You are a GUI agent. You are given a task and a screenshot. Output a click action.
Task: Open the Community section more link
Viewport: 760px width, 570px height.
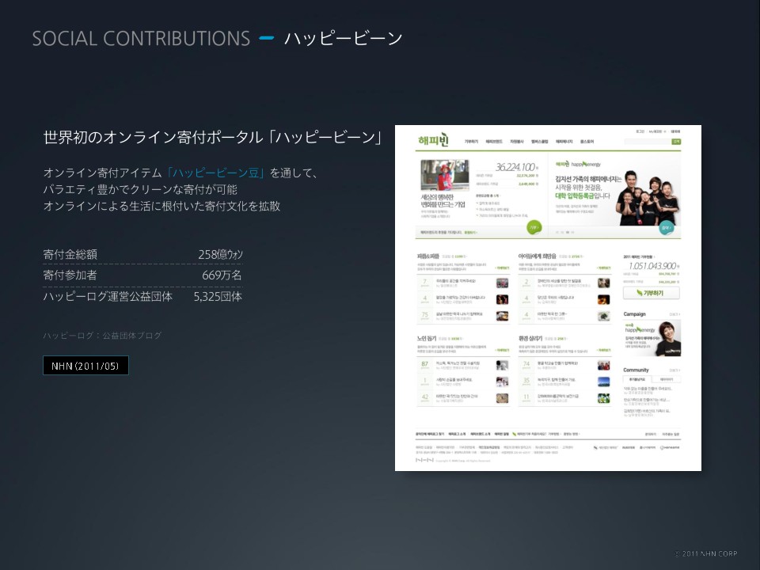tap(674, 370)
